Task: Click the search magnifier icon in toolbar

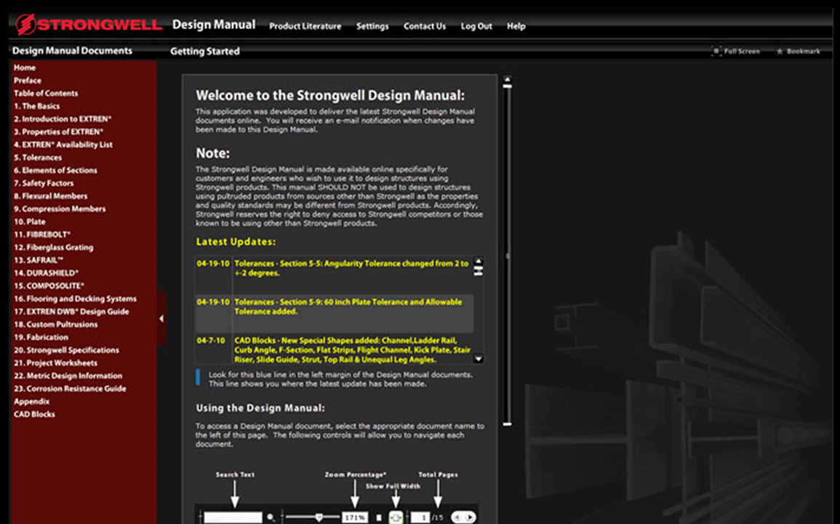Action: coord(271,517)
